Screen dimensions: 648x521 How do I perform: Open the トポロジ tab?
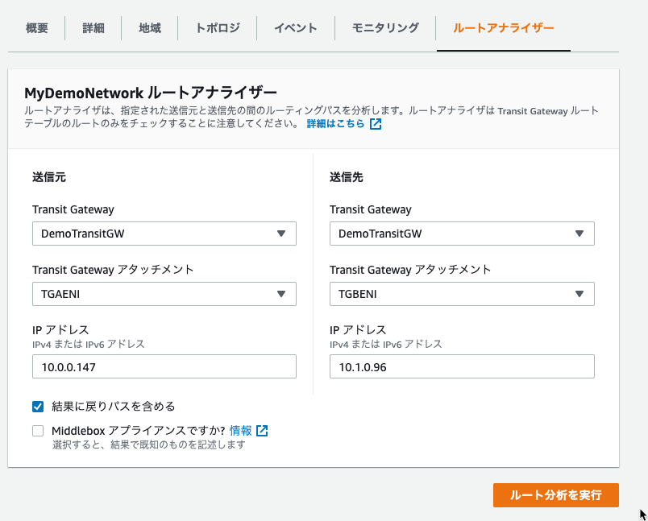click(x=218, y=28)
